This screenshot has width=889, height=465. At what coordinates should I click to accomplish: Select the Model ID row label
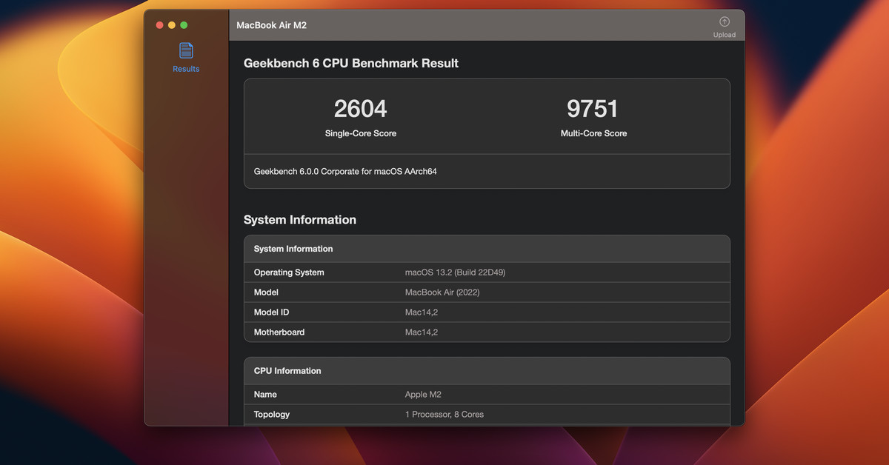(271, 312)
